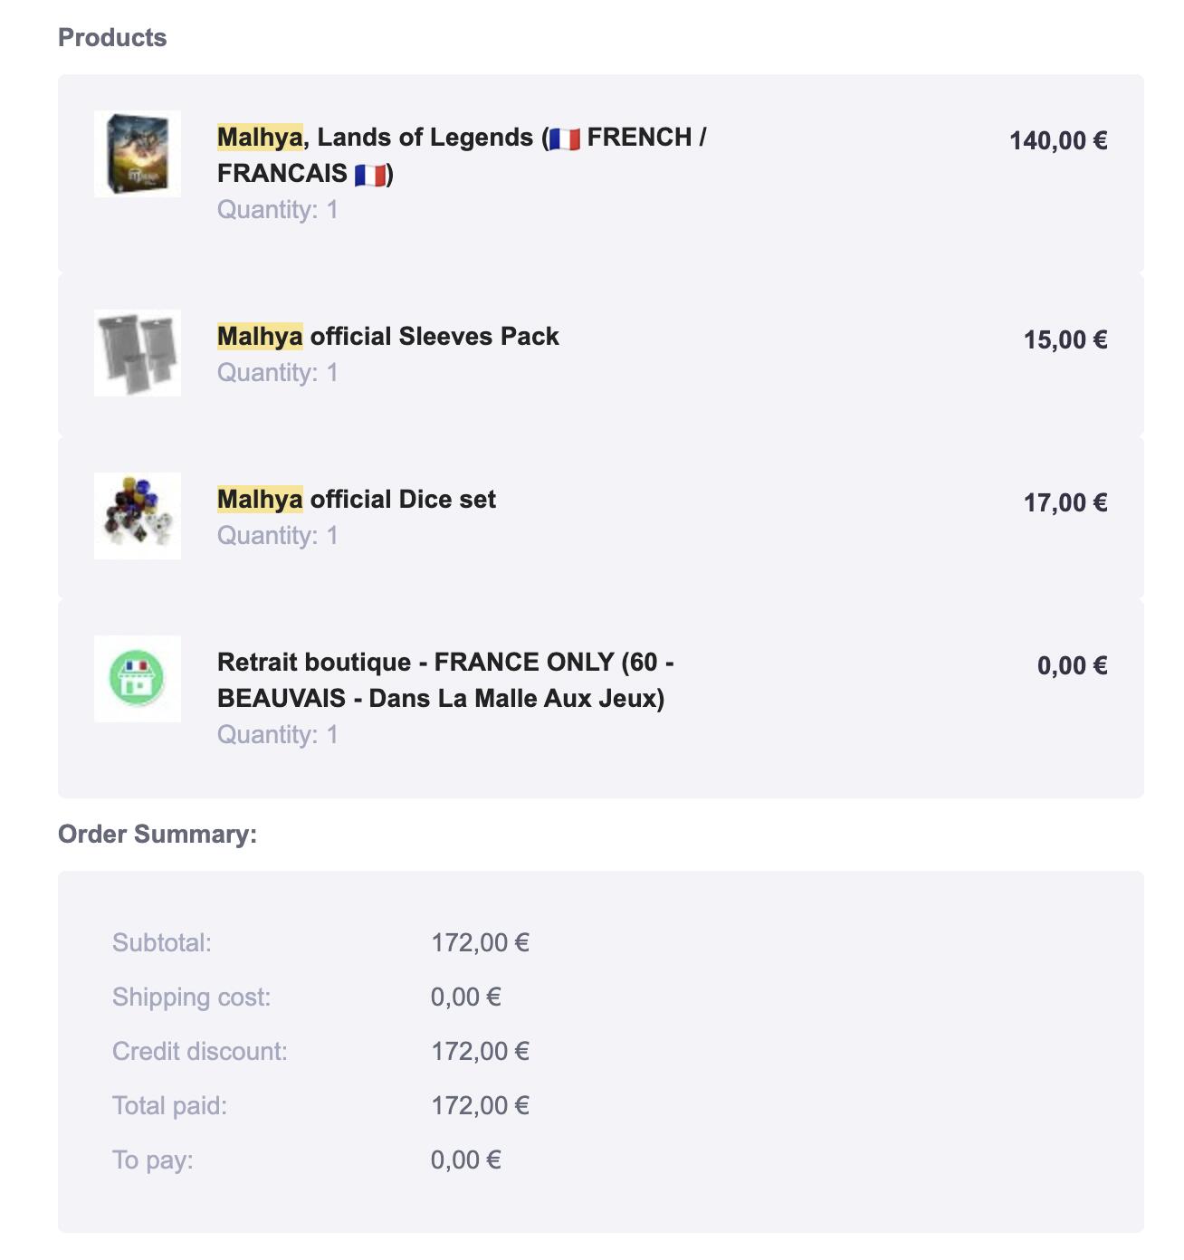The width and height of the screenshot is (1184, 1260).
Task: Click the 17,00 € dice price
Action: 1065,502
